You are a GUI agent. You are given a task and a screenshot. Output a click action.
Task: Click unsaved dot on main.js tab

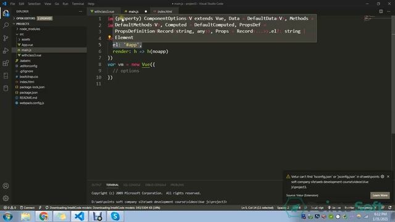coord(146,11)
